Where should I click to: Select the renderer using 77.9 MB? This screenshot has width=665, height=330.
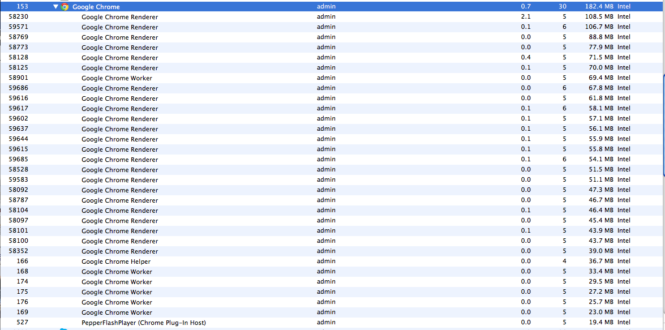point(333,48)
